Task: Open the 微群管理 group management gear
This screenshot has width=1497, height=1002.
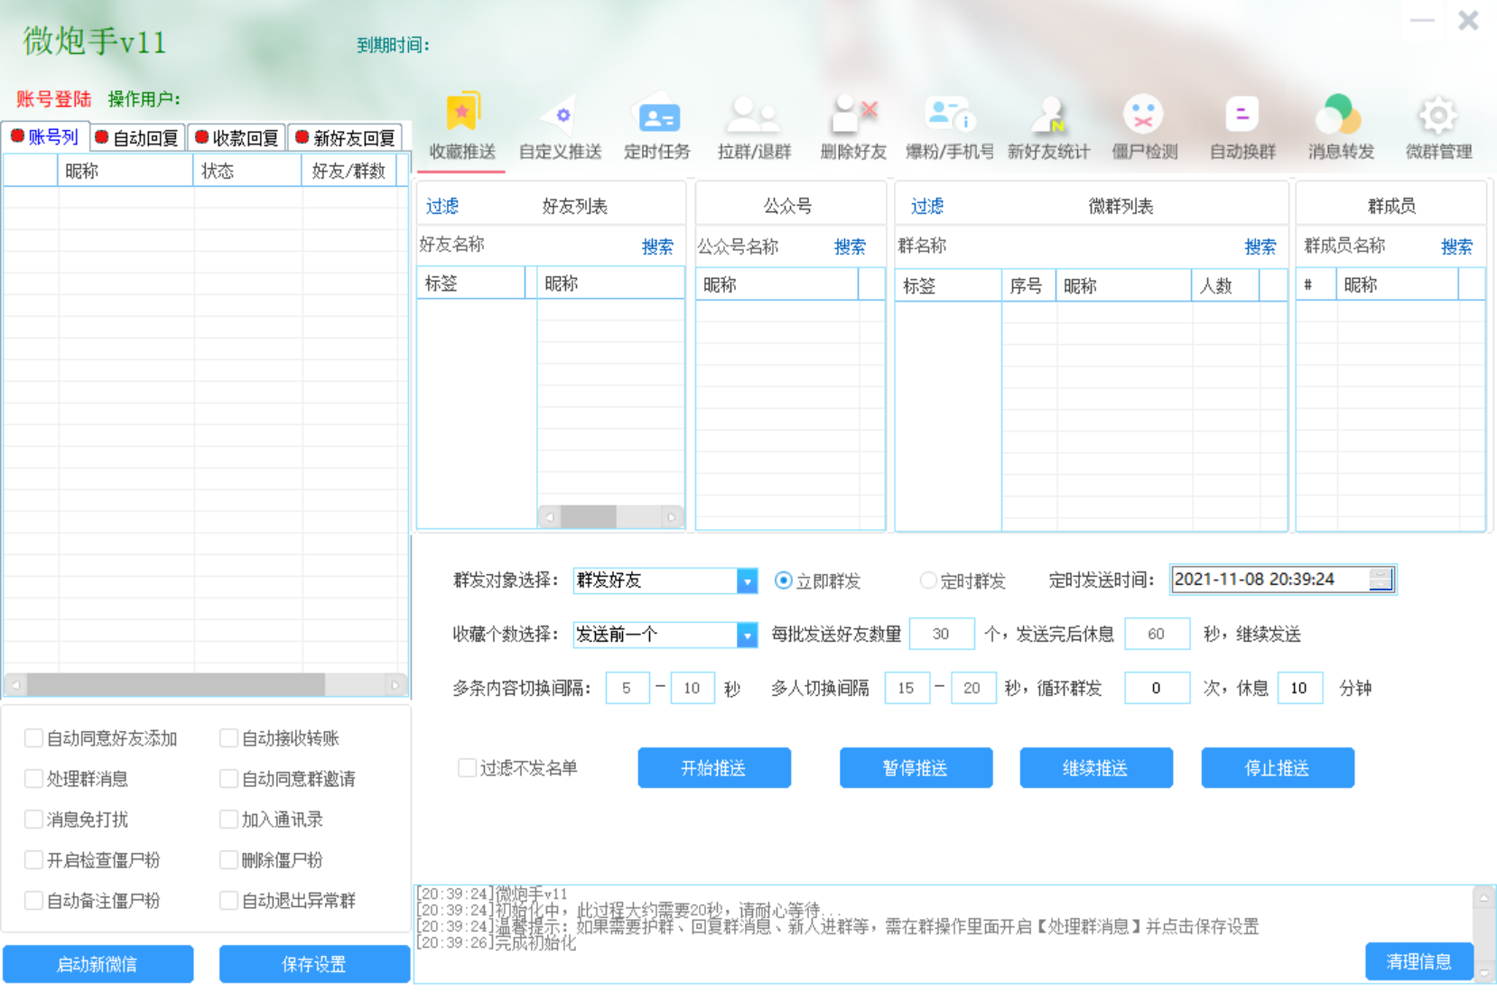Action: (x=1438, y=127)
